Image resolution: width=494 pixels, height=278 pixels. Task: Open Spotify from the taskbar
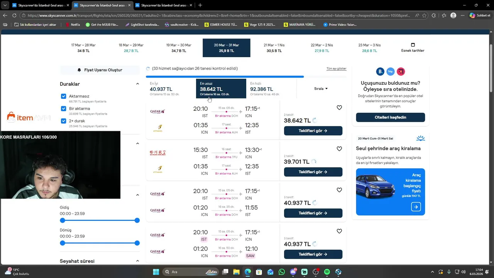click(327, 272)
